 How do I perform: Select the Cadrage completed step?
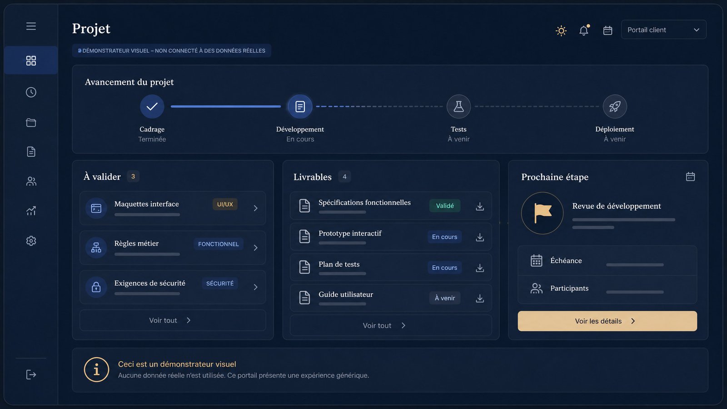pyautogui.click(x=152, y=106)
